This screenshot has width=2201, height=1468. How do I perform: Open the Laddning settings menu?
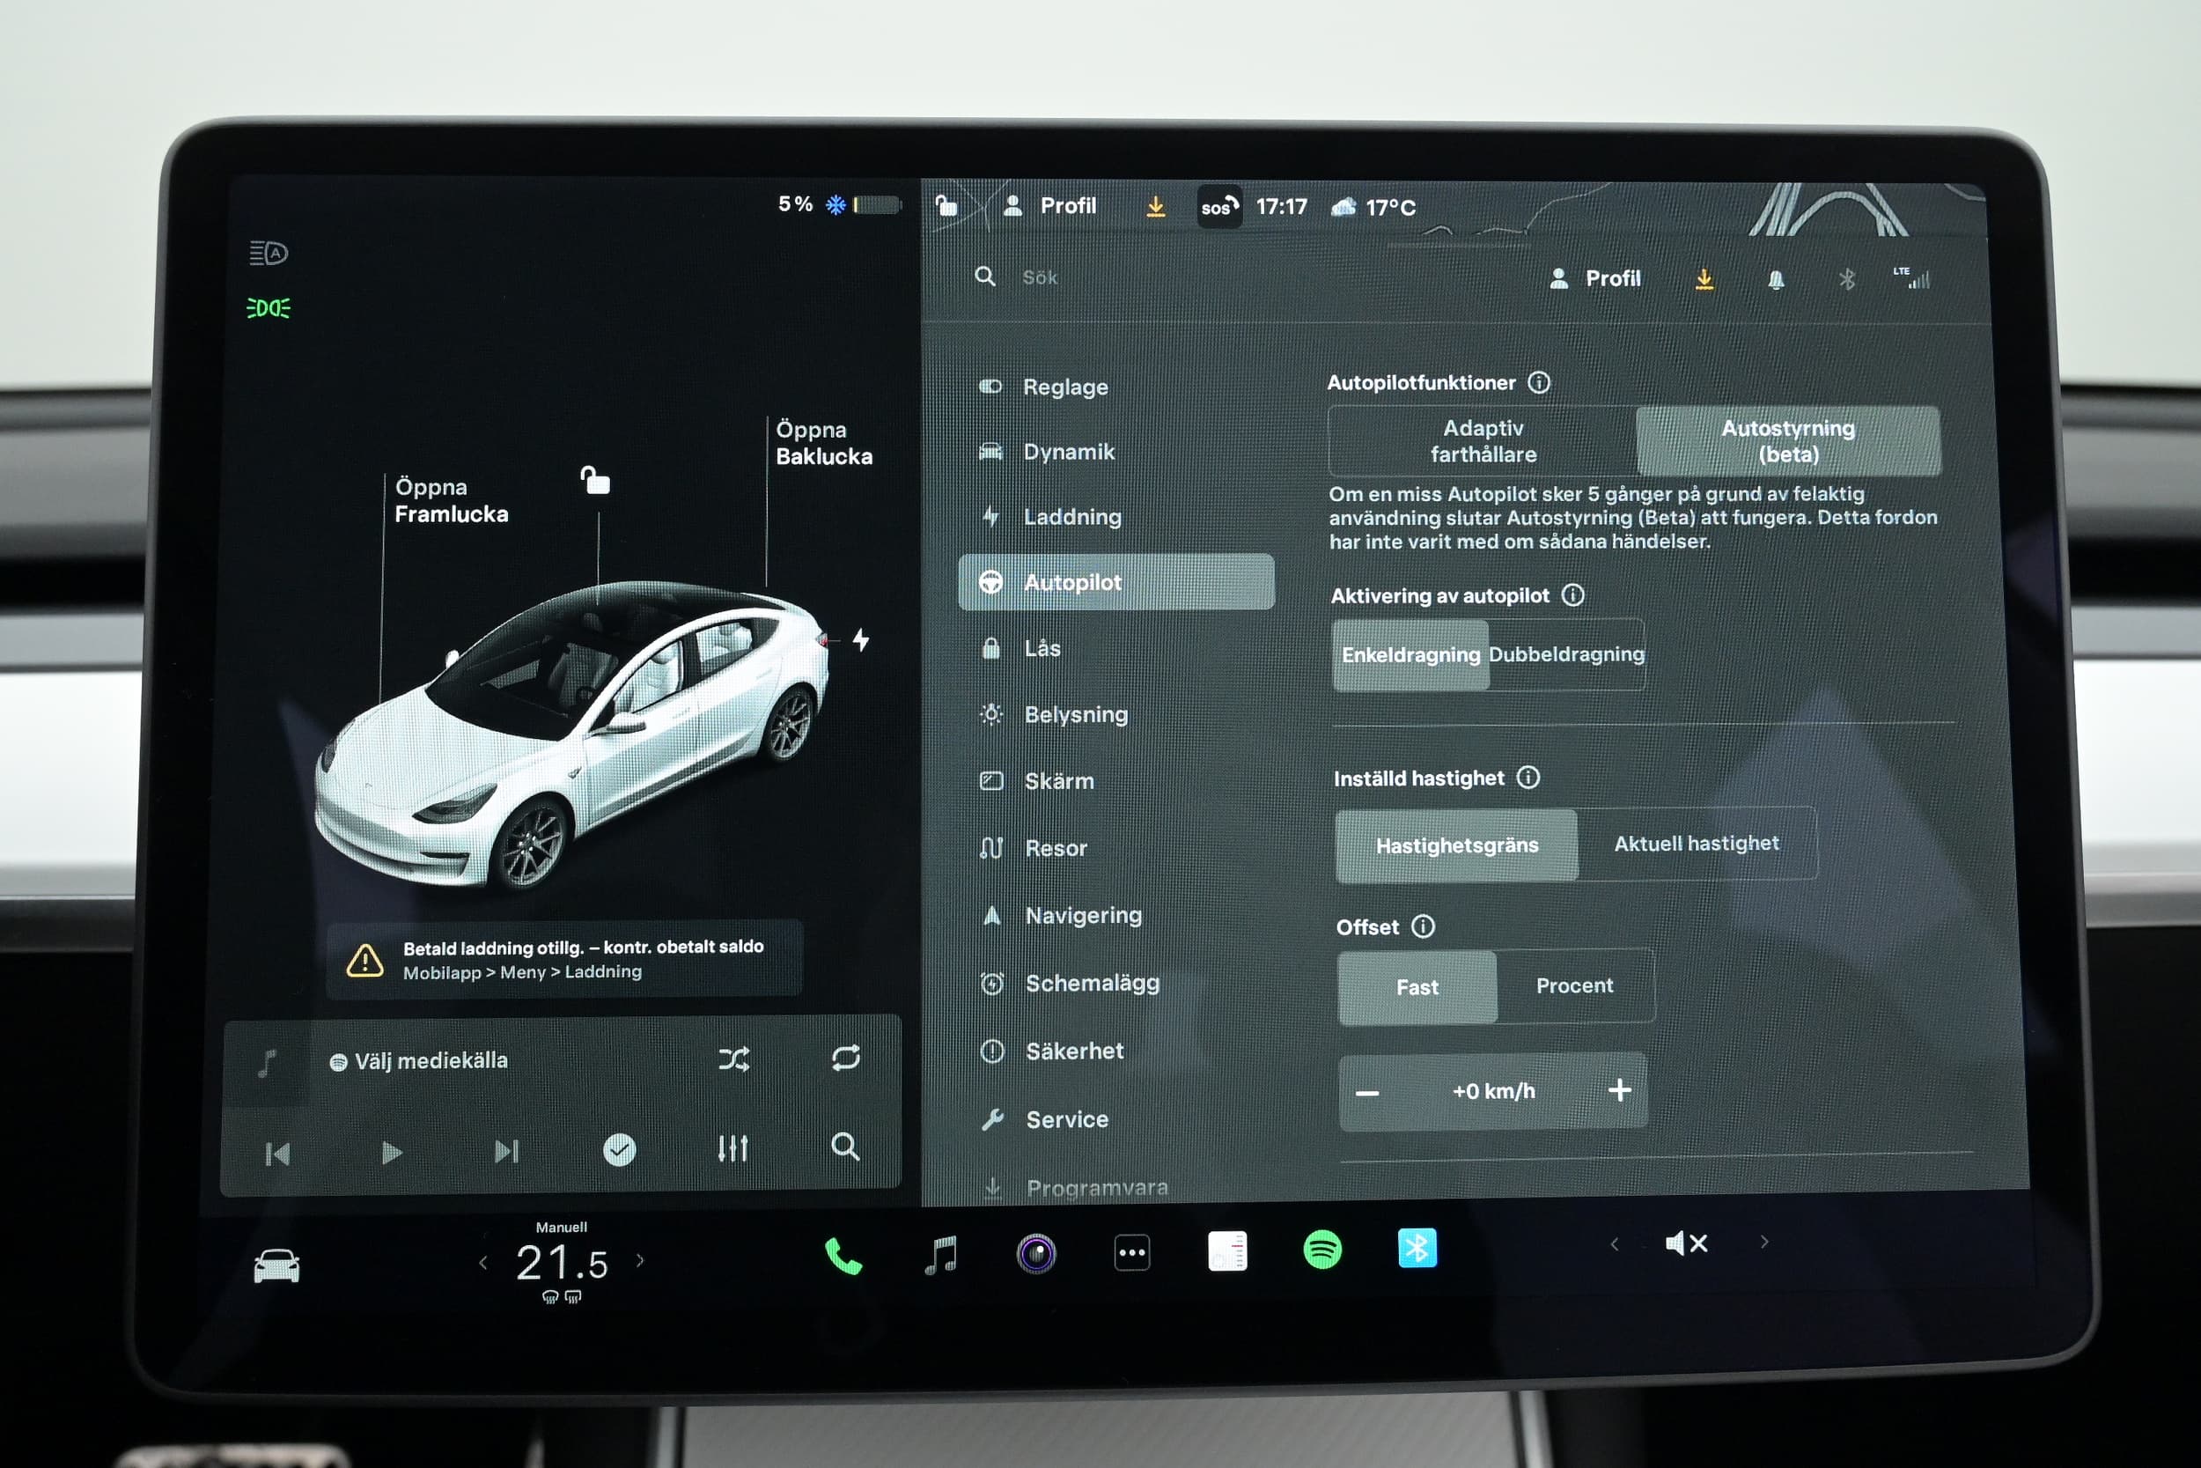[x=1071, y=517]
